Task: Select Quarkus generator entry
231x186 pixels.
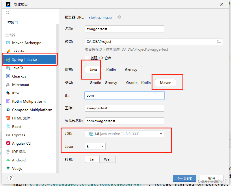Action: point(29,76)
